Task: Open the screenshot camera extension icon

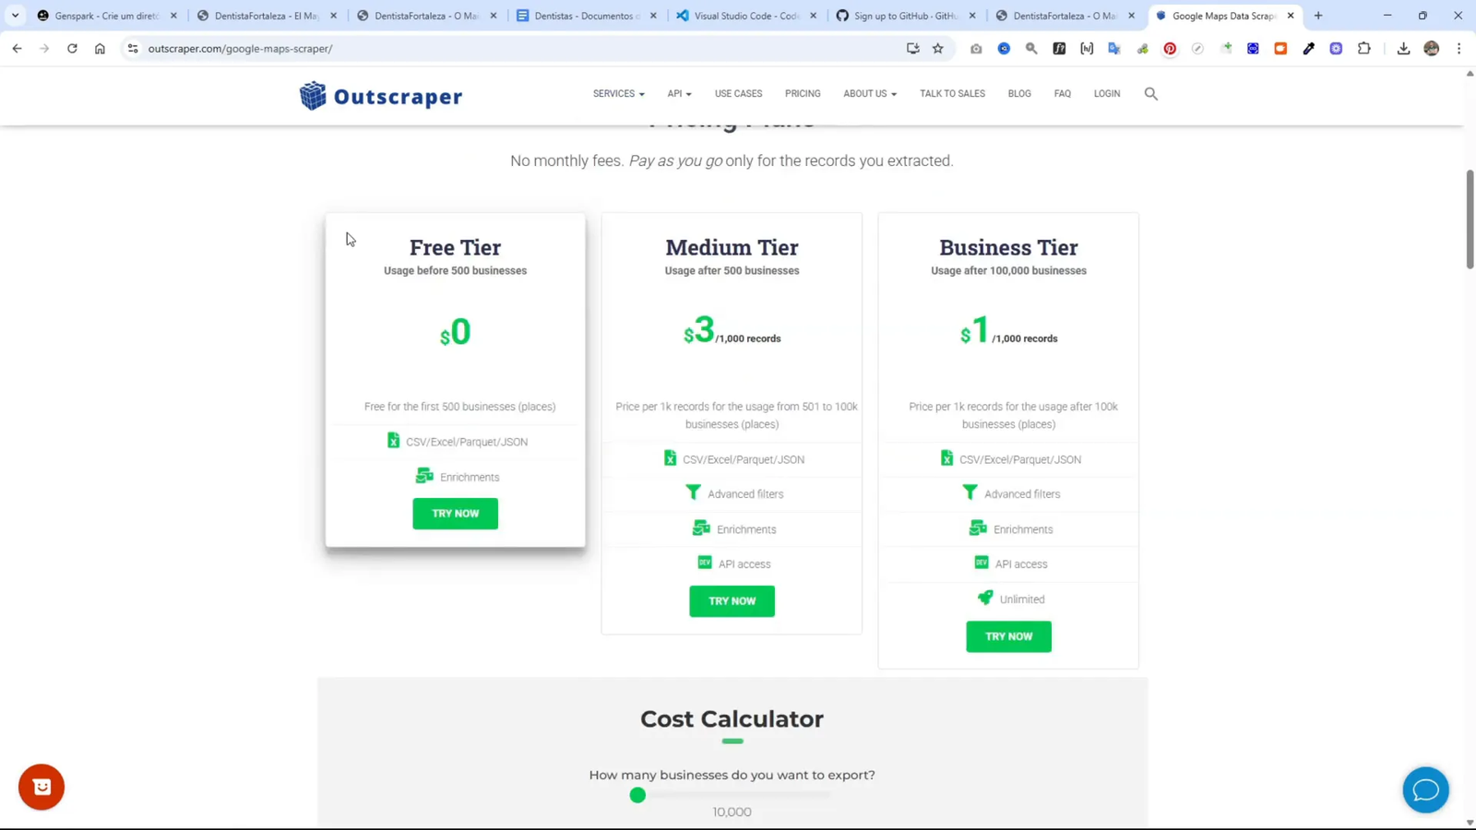Action: click(x=976, y=49)
